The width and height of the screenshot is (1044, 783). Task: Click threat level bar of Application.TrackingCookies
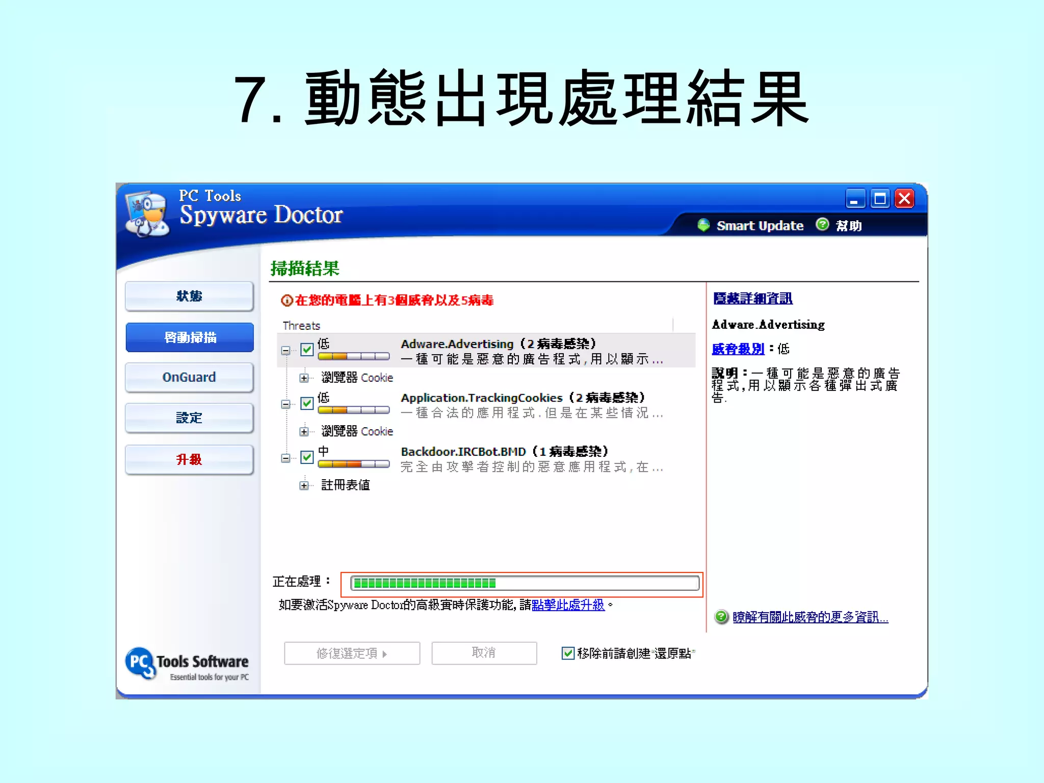point(353,410)
